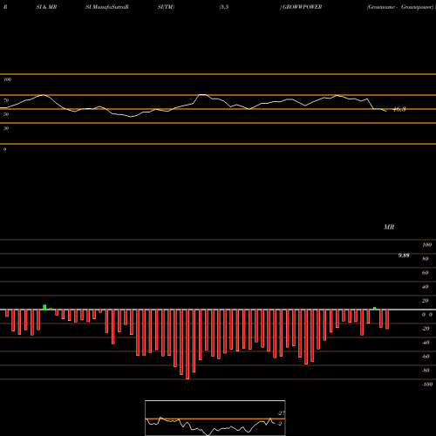
Task: Click the 'SI(TM)' header text
Action: (x=166, y=7)
